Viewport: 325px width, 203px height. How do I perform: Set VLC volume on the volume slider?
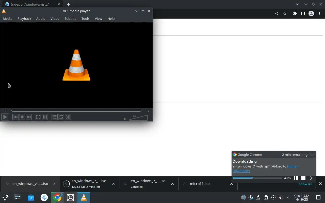[x=138, y=118]
